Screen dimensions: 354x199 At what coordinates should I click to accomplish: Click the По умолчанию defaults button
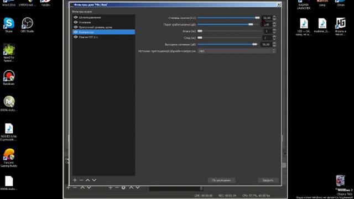coord(221,180)
